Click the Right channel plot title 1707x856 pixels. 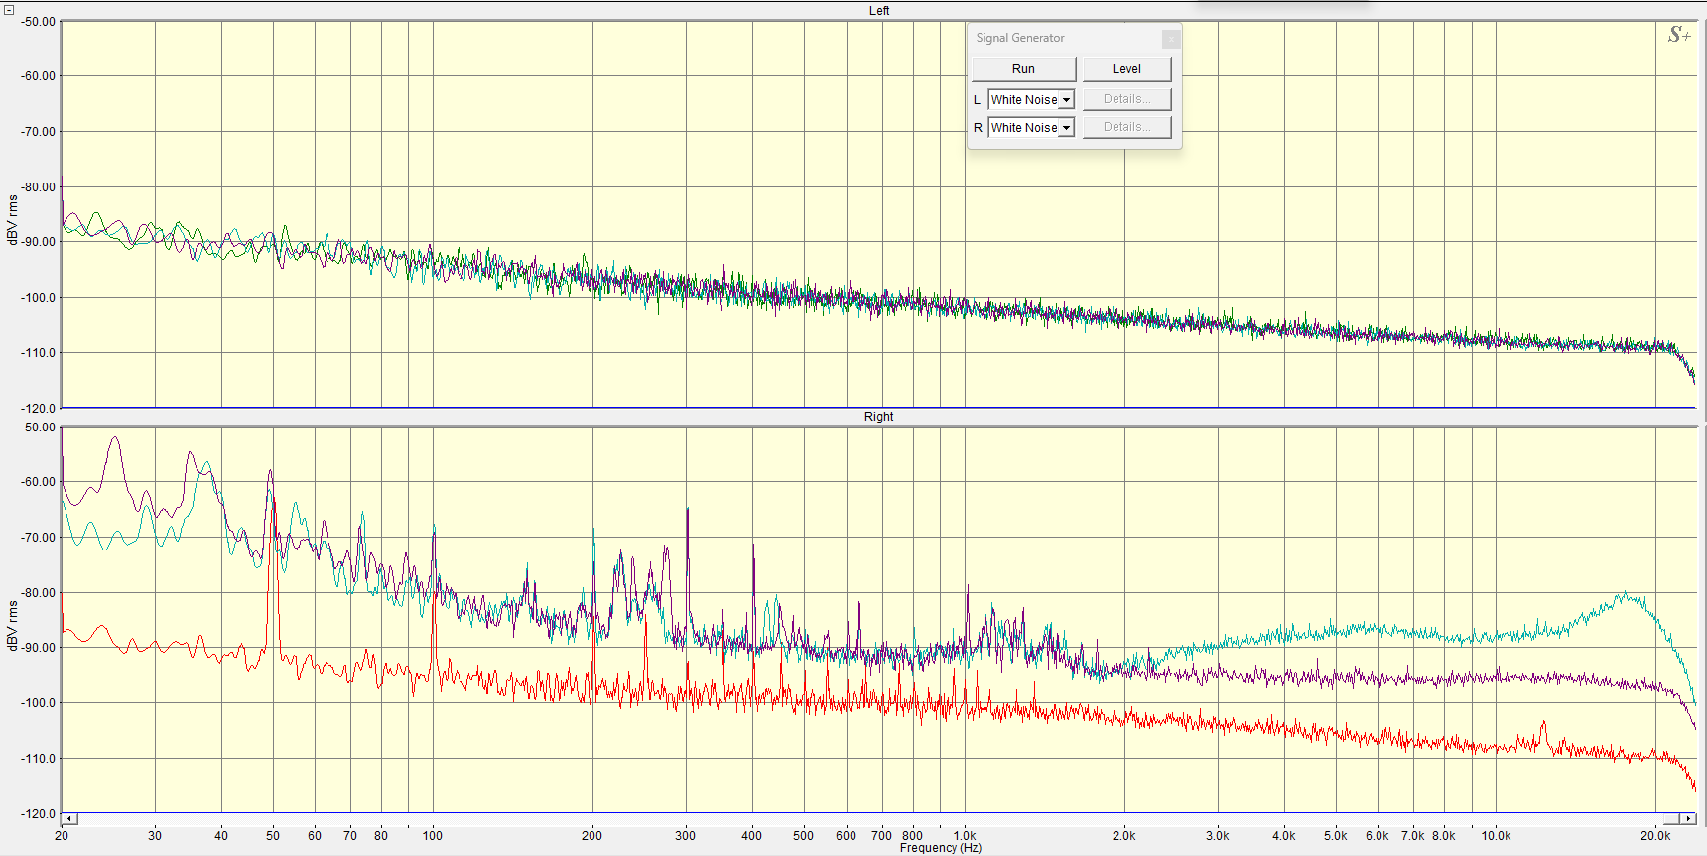878,417
